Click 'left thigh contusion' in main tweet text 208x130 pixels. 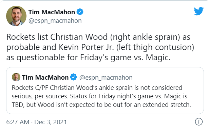pos(155,47)
